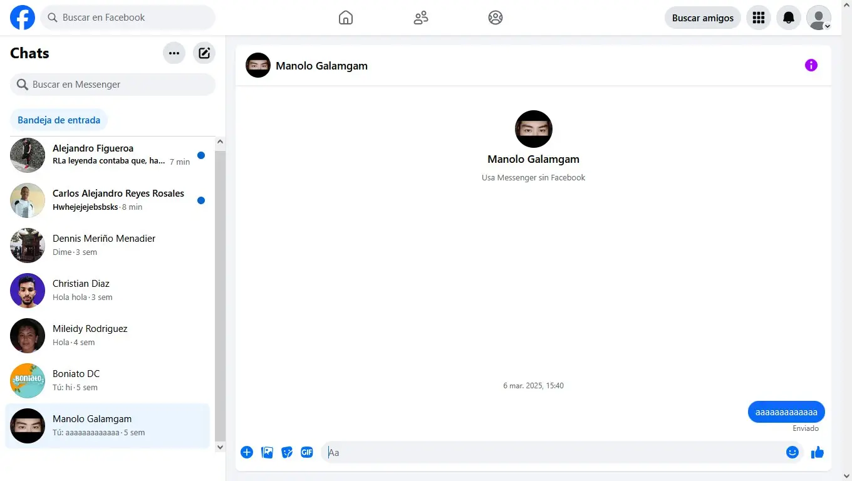Open the GIF selector icon

[x=307, y=452]
